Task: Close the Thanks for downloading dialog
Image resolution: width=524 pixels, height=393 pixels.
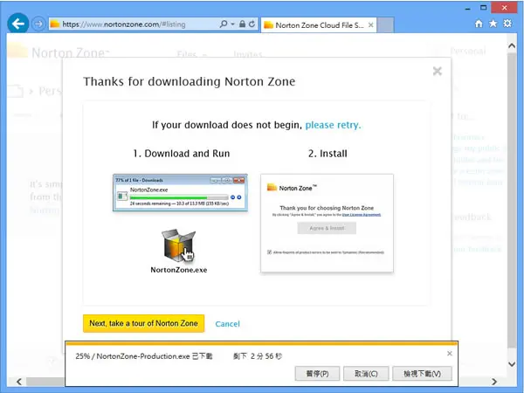Action: [438, 71]
